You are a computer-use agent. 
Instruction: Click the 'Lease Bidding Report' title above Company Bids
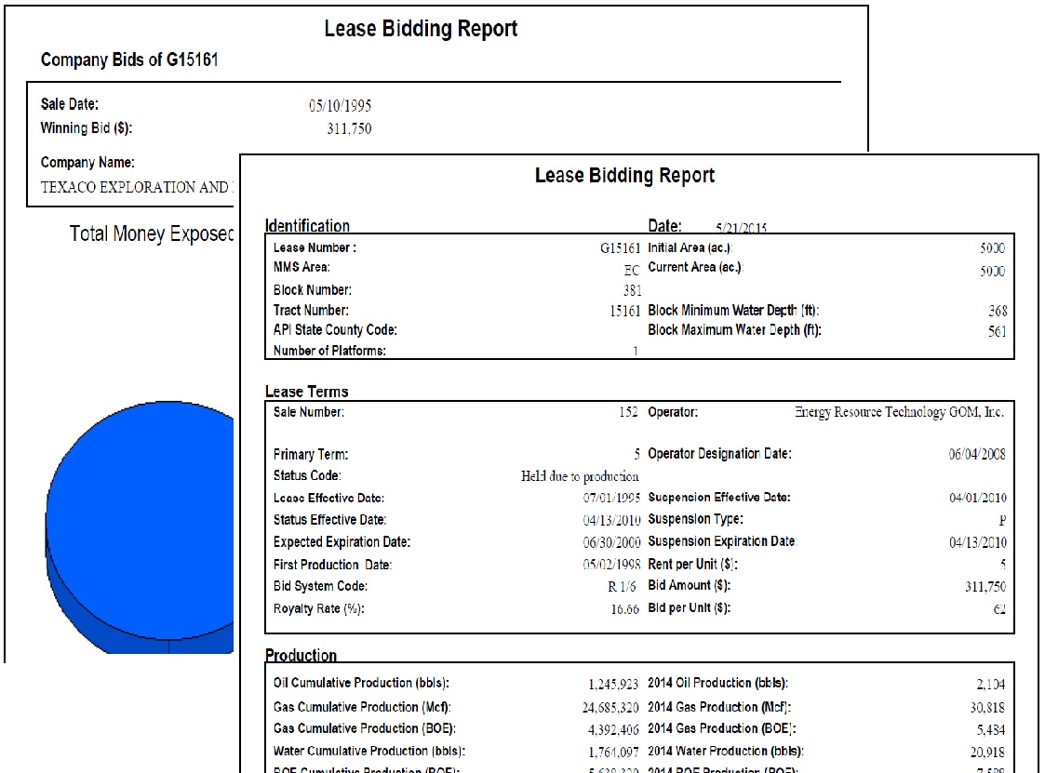(421, 29)
